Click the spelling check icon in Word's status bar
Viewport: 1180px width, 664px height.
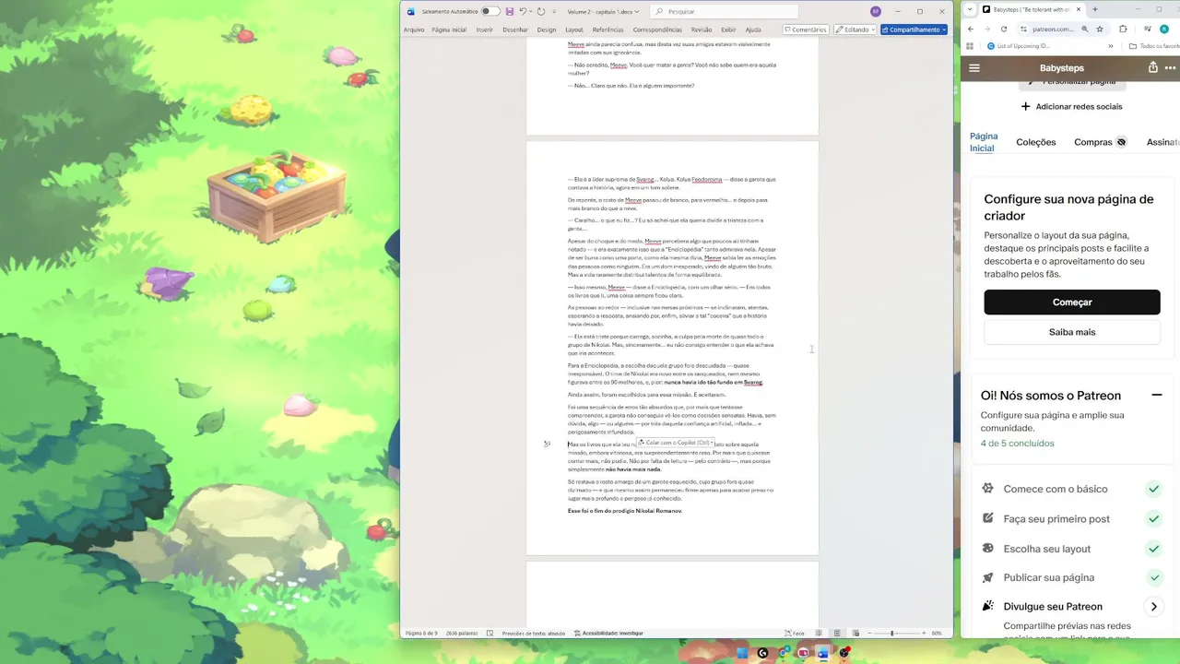pos(490,634)
